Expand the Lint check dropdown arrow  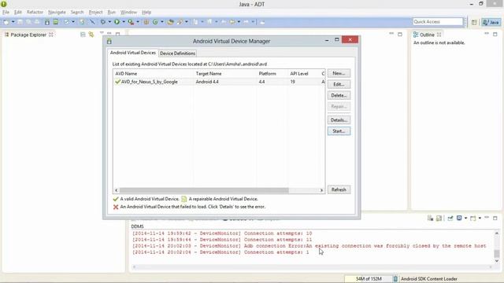point(73,22)
